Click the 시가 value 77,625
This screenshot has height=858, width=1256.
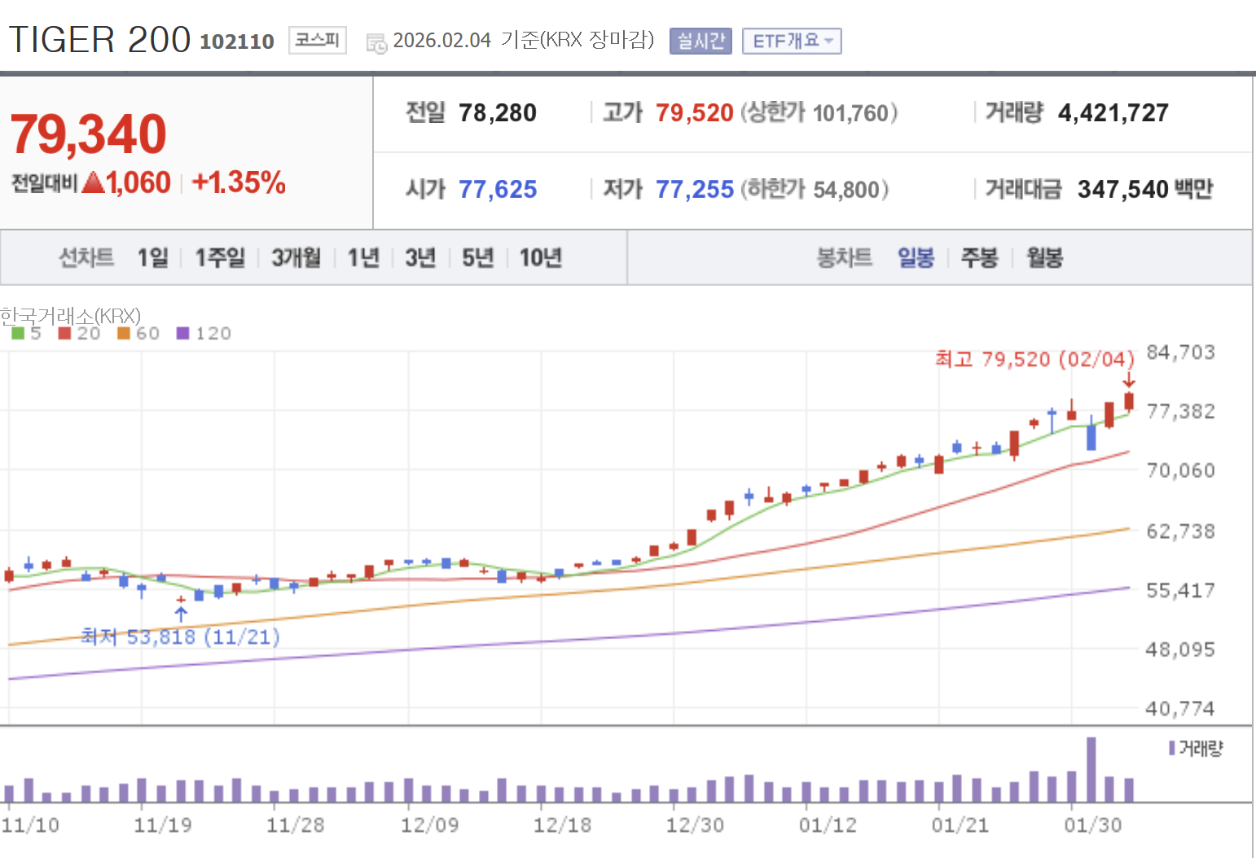(498, 190)
